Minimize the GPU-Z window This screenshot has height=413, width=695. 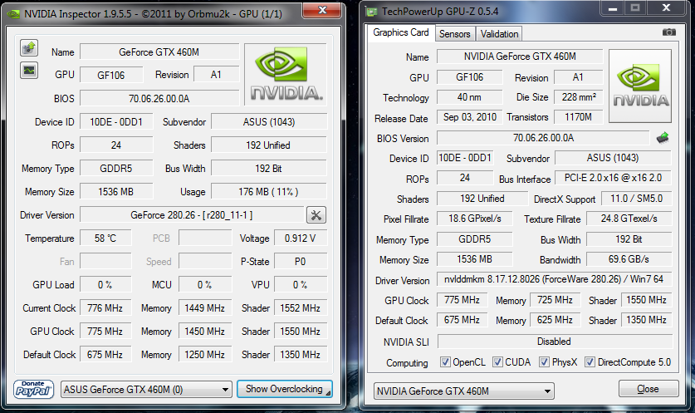click(x=613, y=7)
